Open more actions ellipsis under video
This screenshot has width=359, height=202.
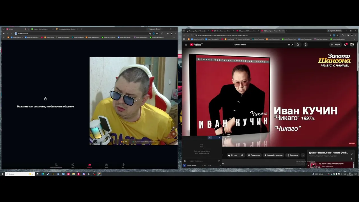click(x=303, y=155)
